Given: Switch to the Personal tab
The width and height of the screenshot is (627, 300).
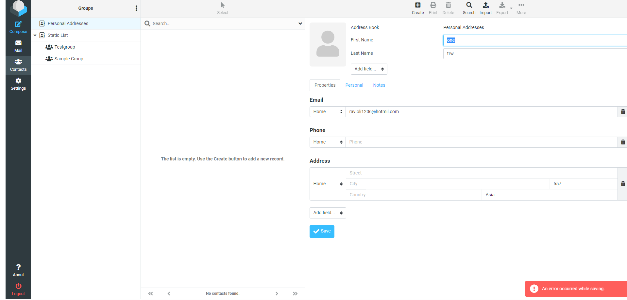Looking at the screenshot, I should (354, 85).
